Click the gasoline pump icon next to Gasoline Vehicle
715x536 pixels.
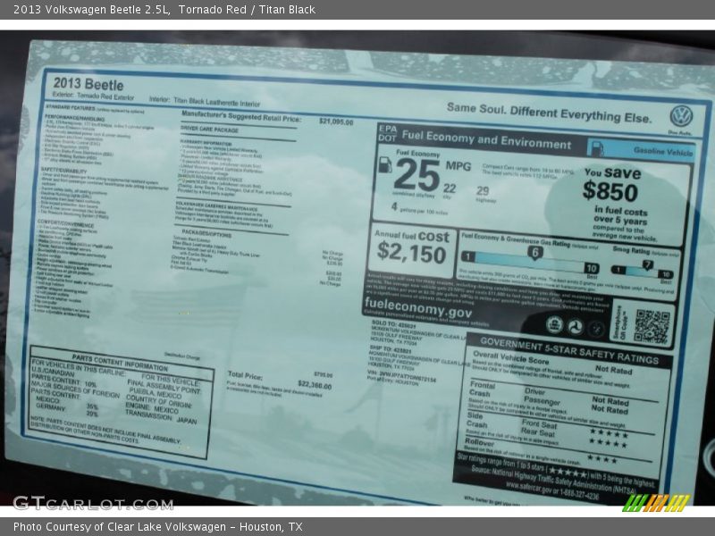coord(596,147)
